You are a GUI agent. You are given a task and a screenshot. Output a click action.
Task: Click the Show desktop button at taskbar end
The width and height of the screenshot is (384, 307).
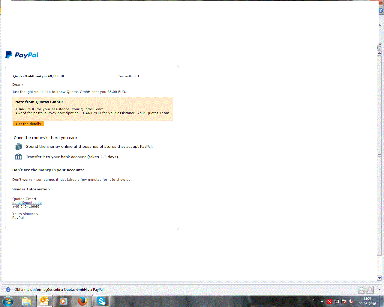(382, 301)
